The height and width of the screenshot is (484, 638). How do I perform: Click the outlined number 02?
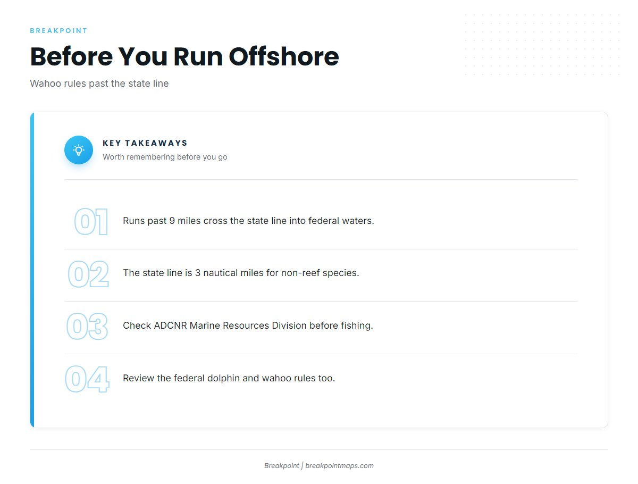tap(88, 274)
